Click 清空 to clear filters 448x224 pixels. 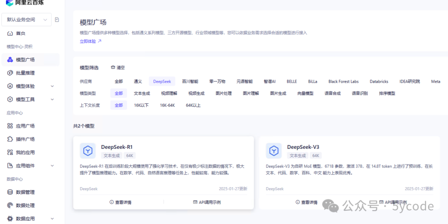(121, 68)
